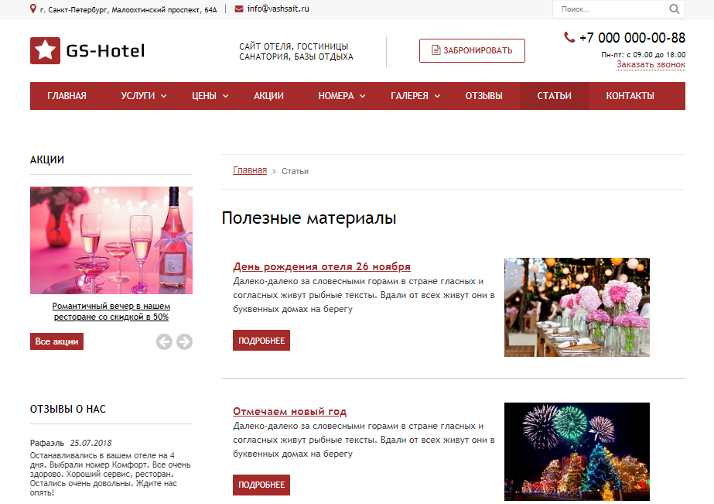714x504 pixels.
Task: Open the Отмечаем новый год article link
Action: pyautogui.click(x=289, y=411)
